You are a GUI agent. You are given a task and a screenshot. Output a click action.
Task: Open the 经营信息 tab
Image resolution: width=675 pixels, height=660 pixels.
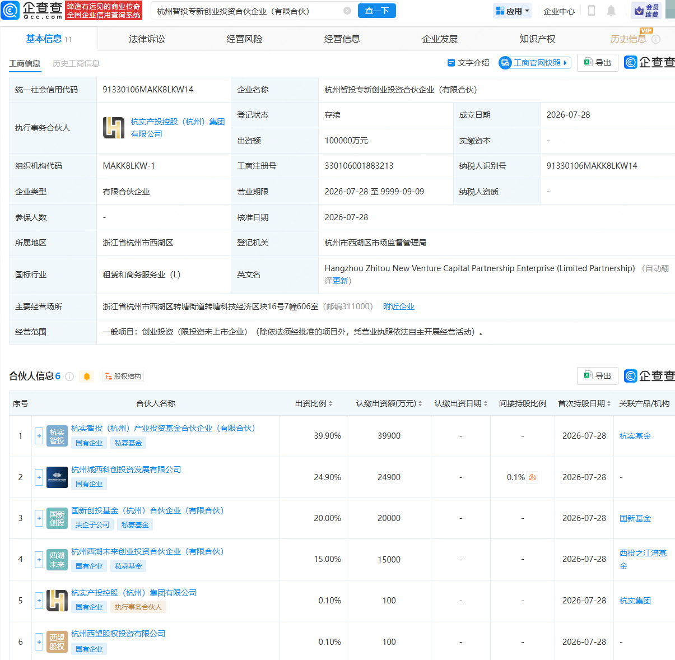(342, 39)
